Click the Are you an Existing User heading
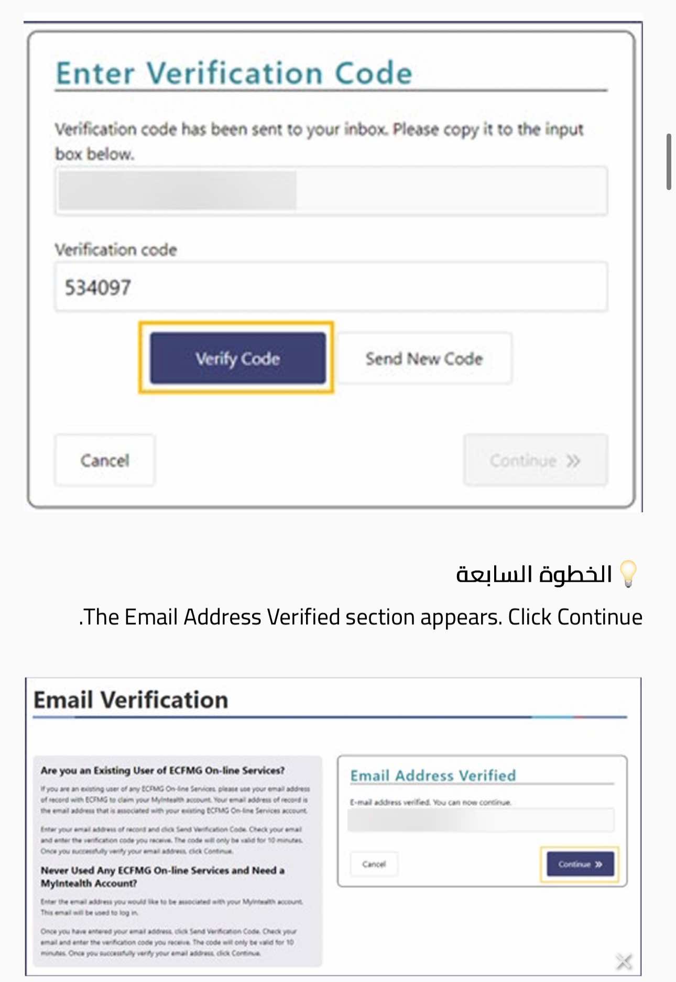The height and width of the screenshot is (982, 676). point(162,770)
